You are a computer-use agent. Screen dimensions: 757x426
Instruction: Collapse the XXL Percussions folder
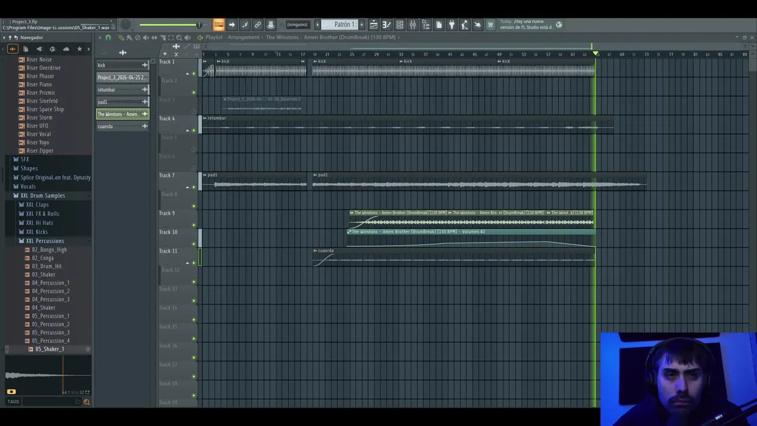(x=45, y=241)
